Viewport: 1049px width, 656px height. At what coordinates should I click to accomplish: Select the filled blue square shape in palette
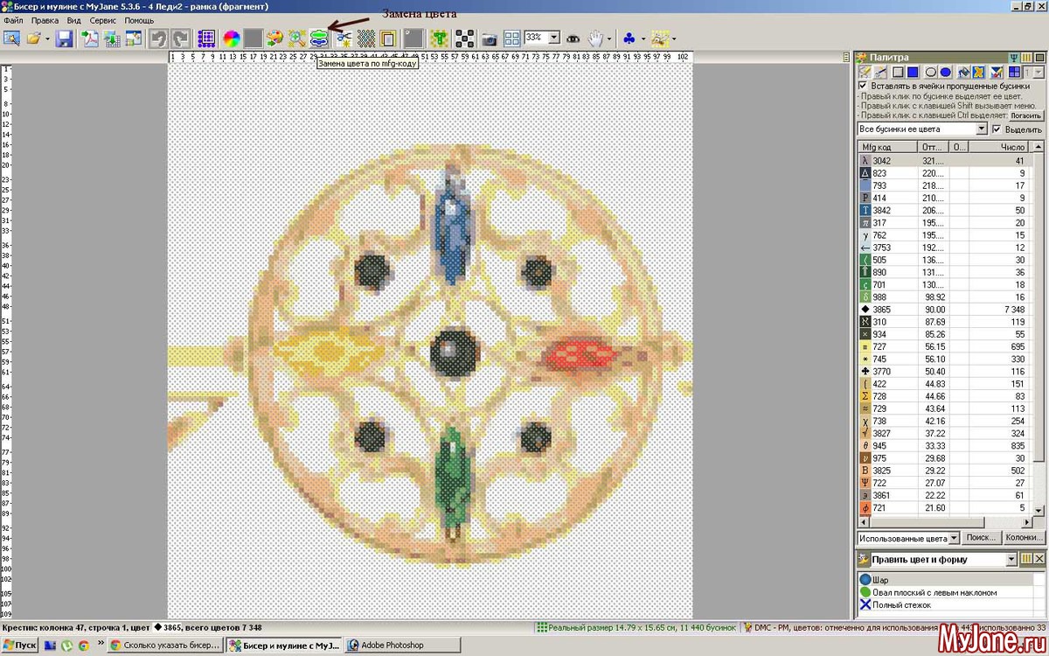point(913,72)
